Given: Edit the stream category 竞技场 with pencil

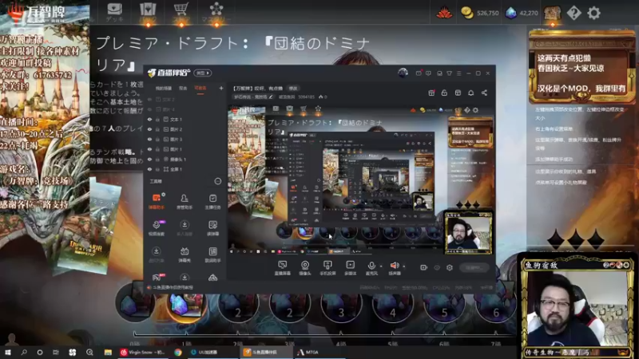Looking at the screenshot, I should (271, 97).
